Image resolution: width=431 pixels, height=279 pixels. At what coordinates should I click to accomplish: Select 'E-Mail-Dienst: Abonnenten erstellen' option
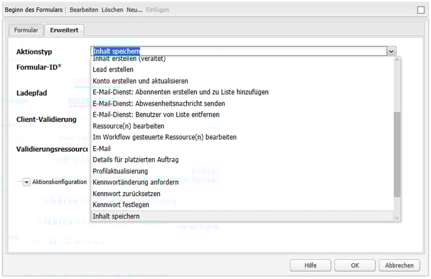click(242, 92)
